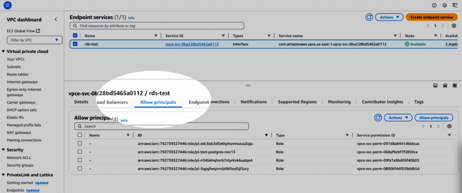
Task: Click the split panel resize handle
Action: (248, 85)
